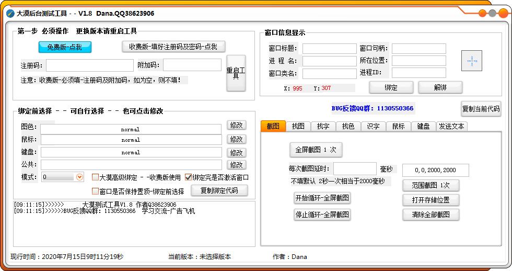The width and height of the screenshot is (512, 271).
Task: Click the orange minimize orb in title bar
Action: pyautogui.click(x=482, y=13)
